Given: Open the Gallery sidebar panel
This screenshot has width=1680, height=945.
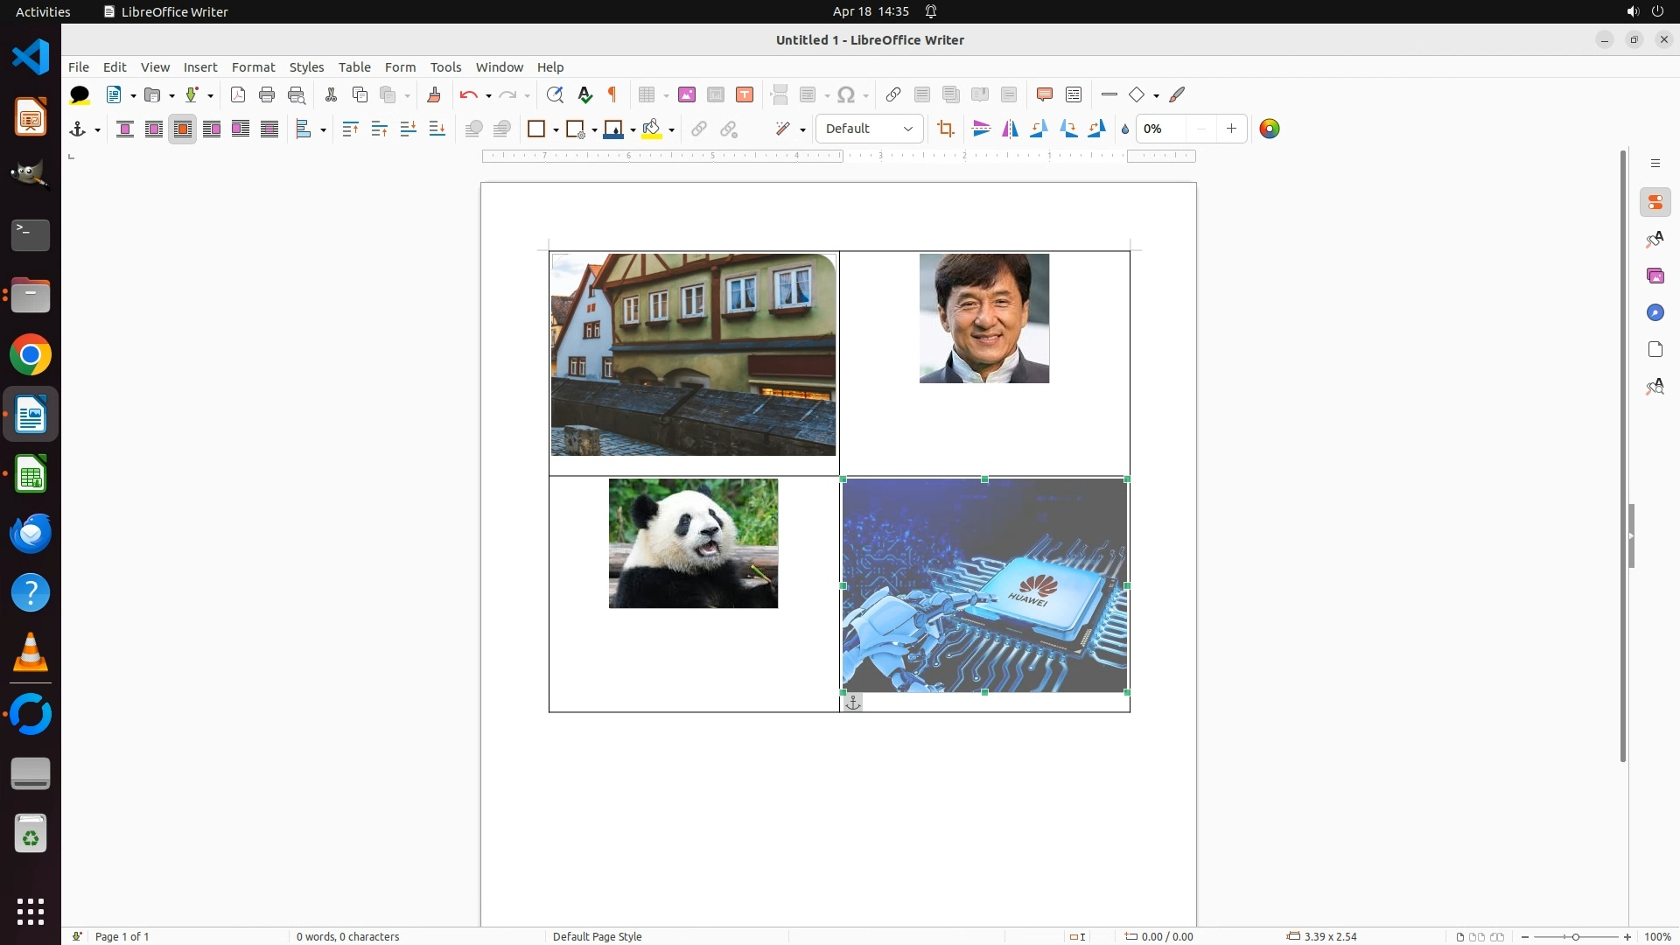Looking at the screenshot, I should pyautogui.click(x=1655, y=276).
